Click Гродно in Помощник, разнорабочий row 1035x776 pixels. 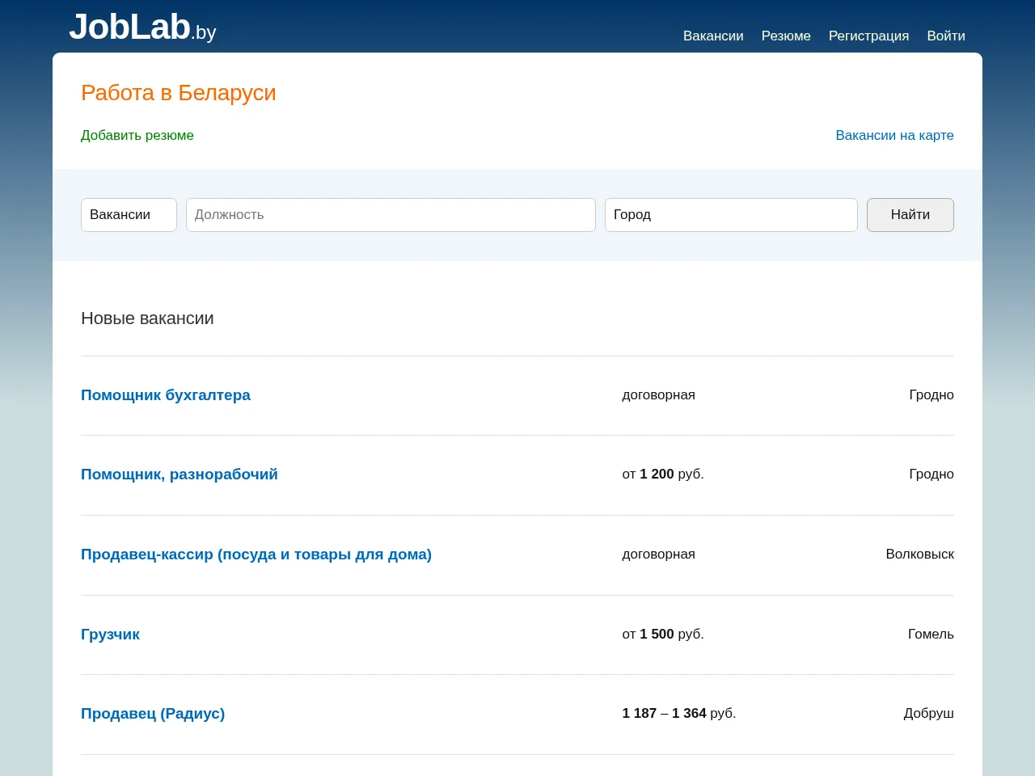point(931,474)
